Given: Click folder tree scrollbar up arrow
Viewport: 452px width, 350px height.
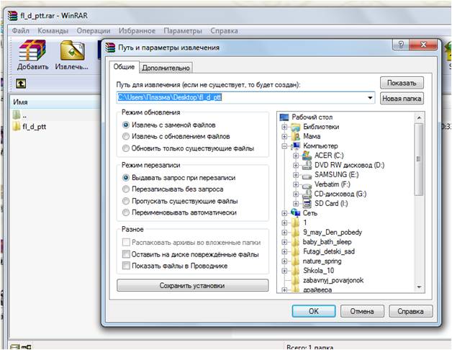Looking at the screenshot, I should click(419, 117).
